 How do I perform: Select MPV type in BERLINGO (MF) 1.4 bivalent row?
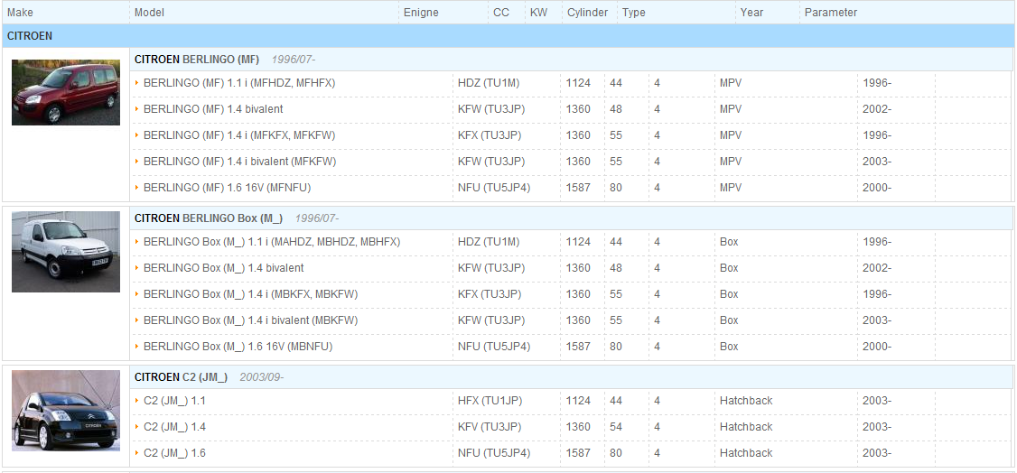(731, 109)
